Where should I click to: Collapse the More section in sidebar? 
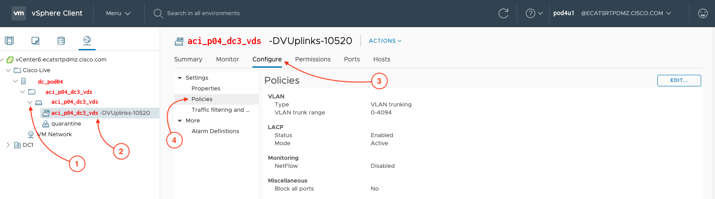[x=180, y=121]
